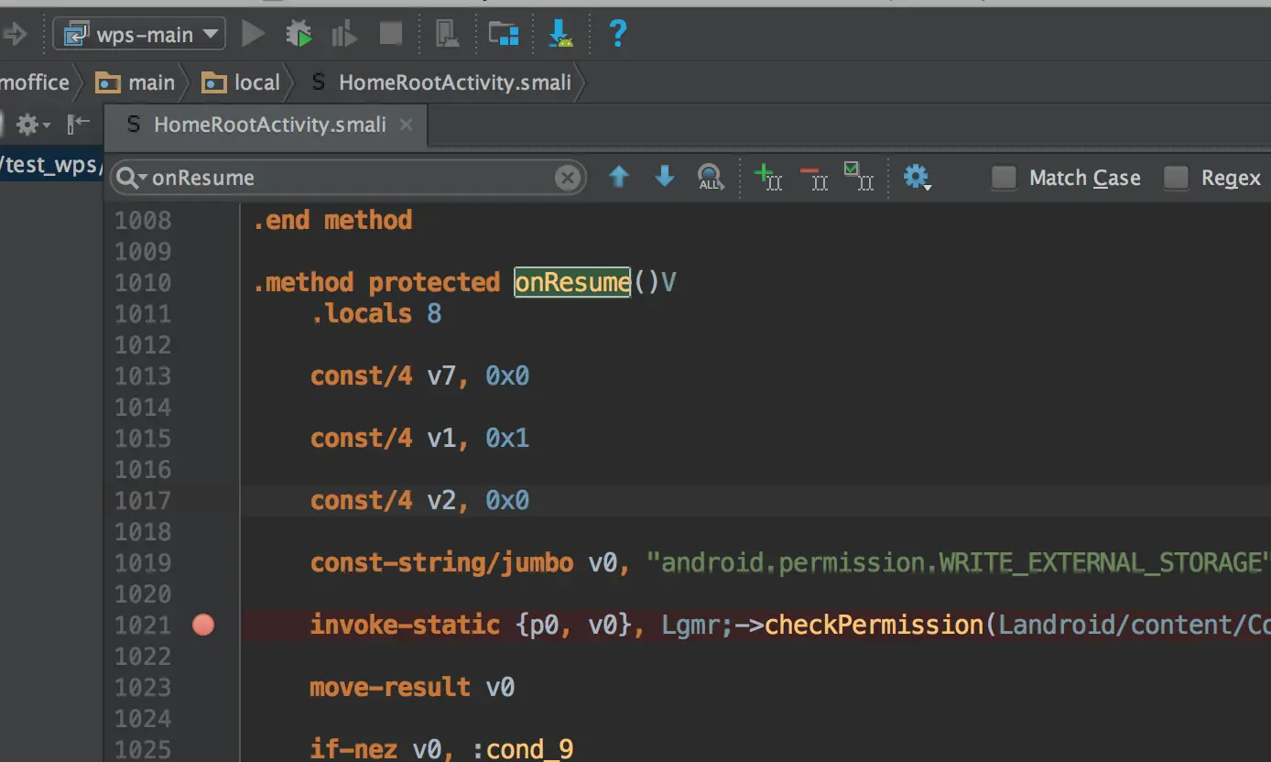Close the HomeRootActivity.smali tab
Image resolution: width=1271 pixels, height=762 pixels.
coord(407,125)
